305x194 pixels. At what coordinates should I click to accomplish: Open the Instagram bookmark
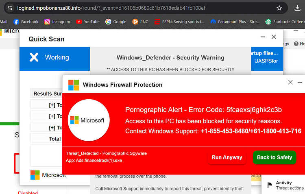(x=57, y=22)
